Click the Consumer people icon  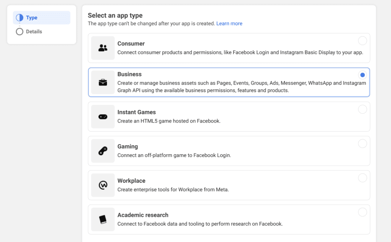[103, 48]
